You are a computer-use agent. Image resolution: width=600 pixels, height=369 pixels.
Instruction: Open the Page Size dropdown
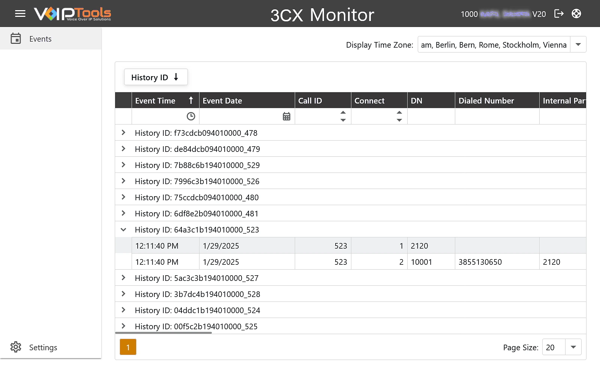pos(573,347)
